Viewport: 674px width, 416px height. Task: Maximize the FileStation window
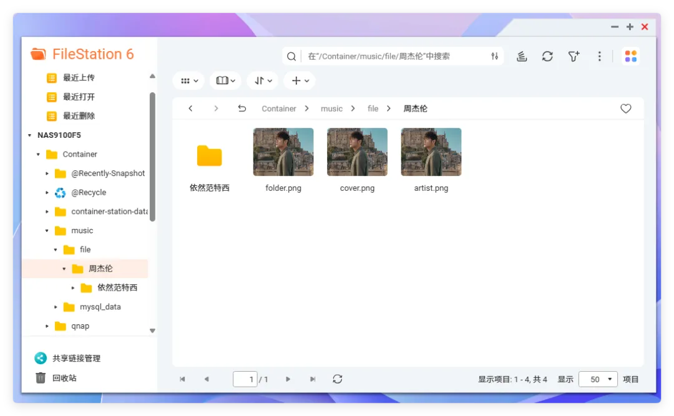click(630, 27)
